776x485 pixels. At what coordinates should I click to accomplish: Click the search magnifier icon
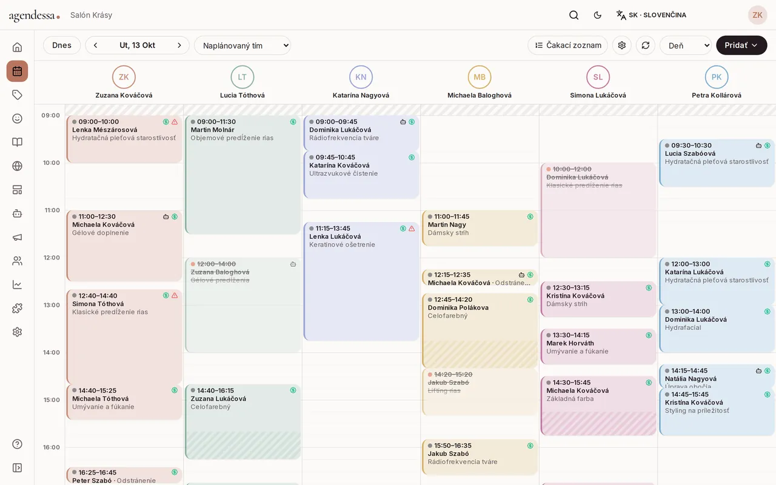point(574,15)
